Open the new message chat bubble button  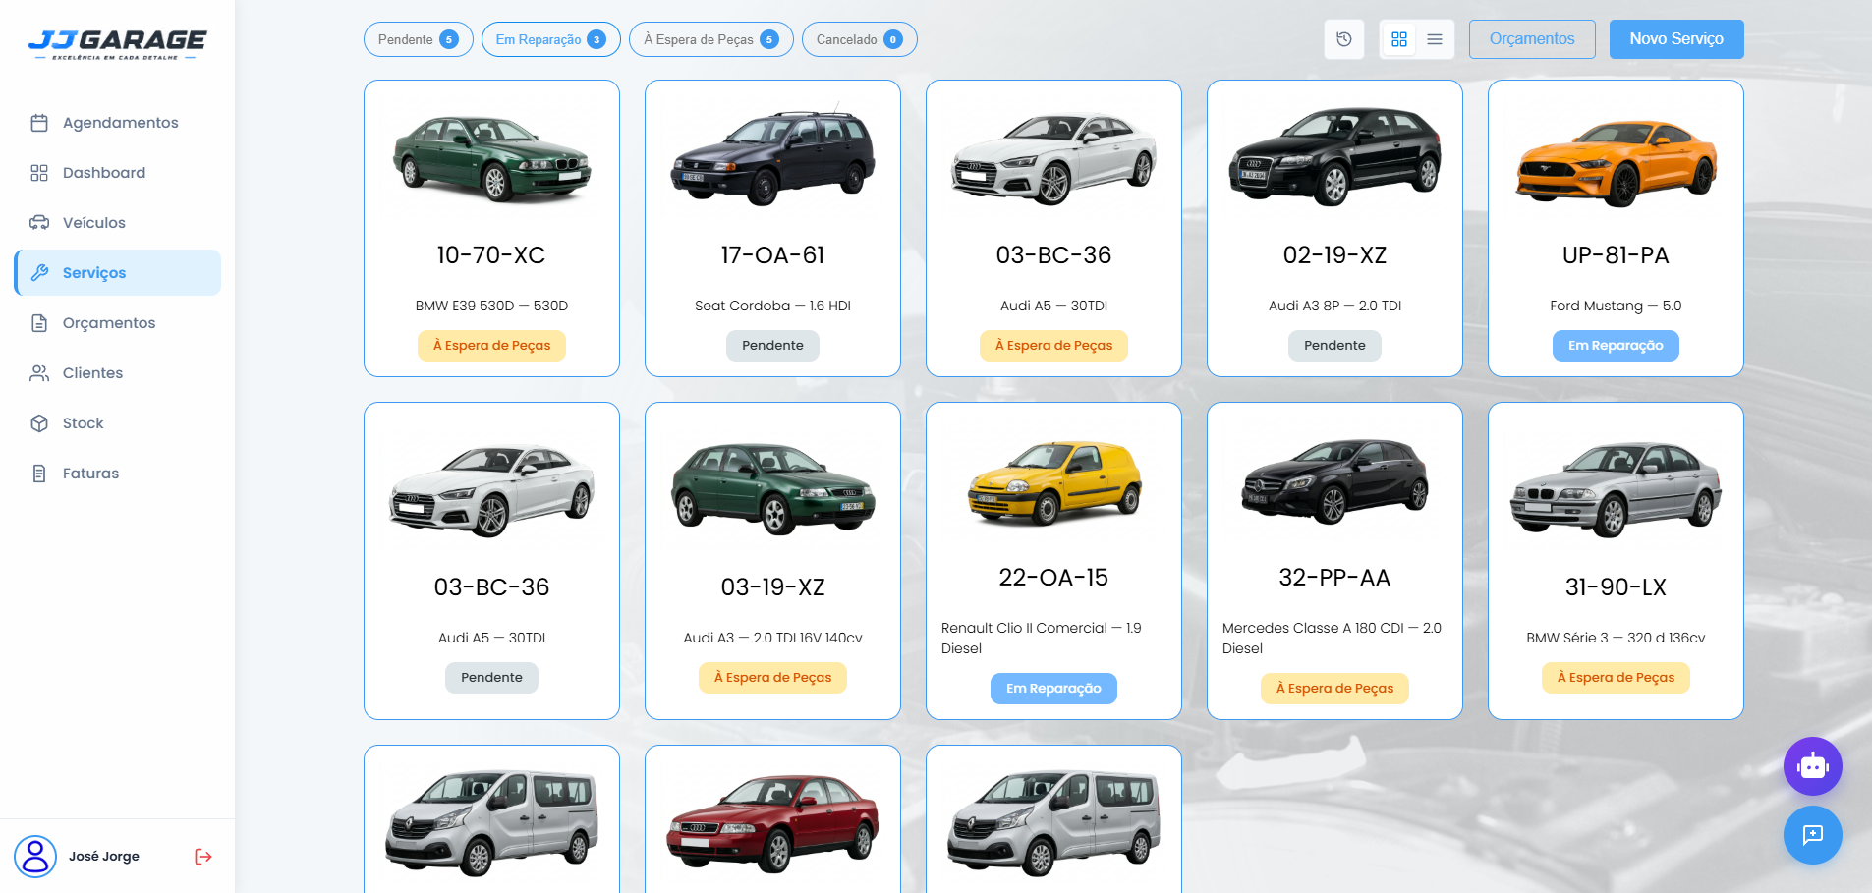pos(1813,835)
